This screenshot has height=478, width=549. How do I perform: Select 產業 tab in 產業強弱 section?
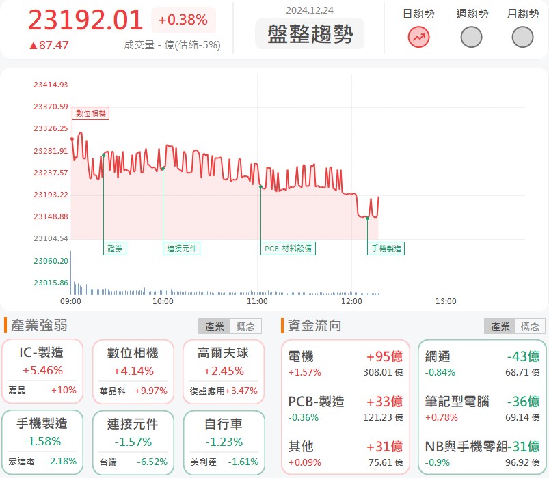[214, 326]
